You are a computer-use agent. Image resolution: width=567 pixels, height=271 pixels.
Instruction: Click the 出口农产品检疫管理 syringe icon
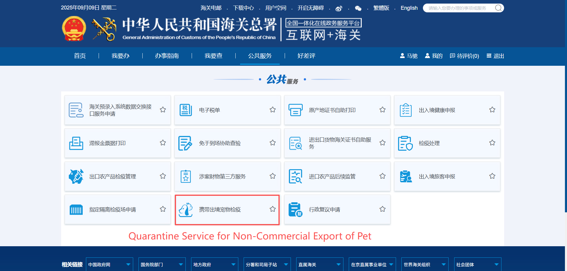pyautogui.click(x=76, y=176)
